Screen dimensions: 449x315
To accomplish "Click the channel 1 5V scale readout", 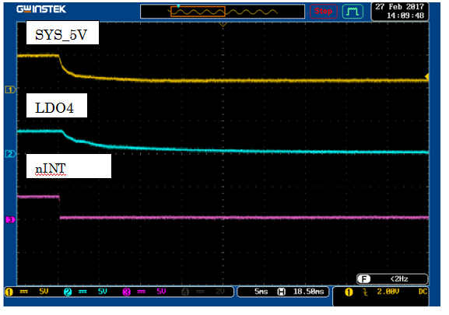I will point(44,292).
